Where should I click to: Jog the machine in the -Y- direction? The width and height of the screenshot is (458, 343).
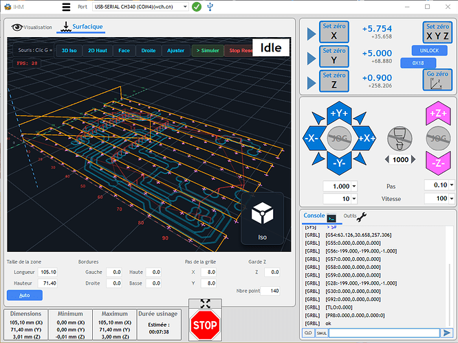(339, 163)
